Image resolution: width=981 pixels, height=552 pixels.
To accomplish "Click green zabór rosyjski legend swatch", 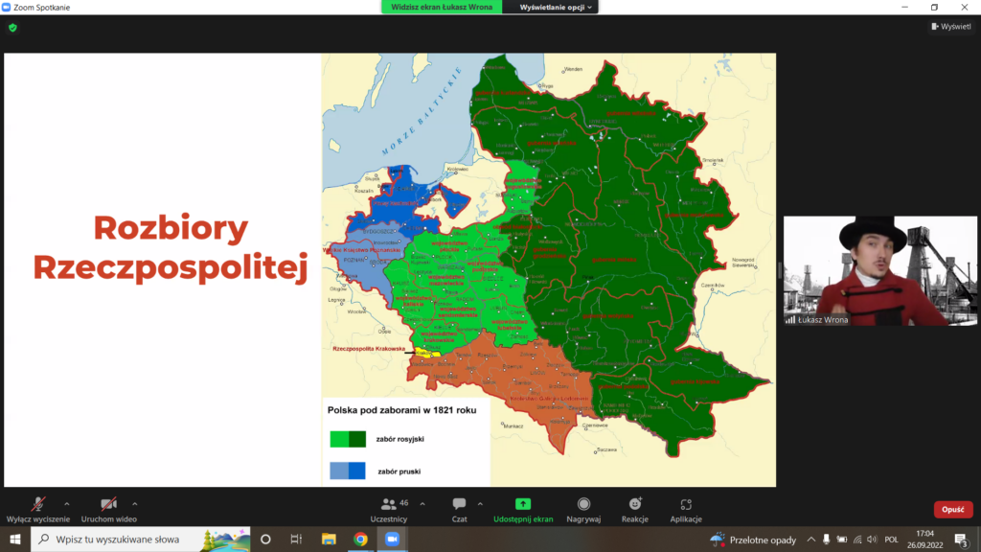I will click(348, 439).
